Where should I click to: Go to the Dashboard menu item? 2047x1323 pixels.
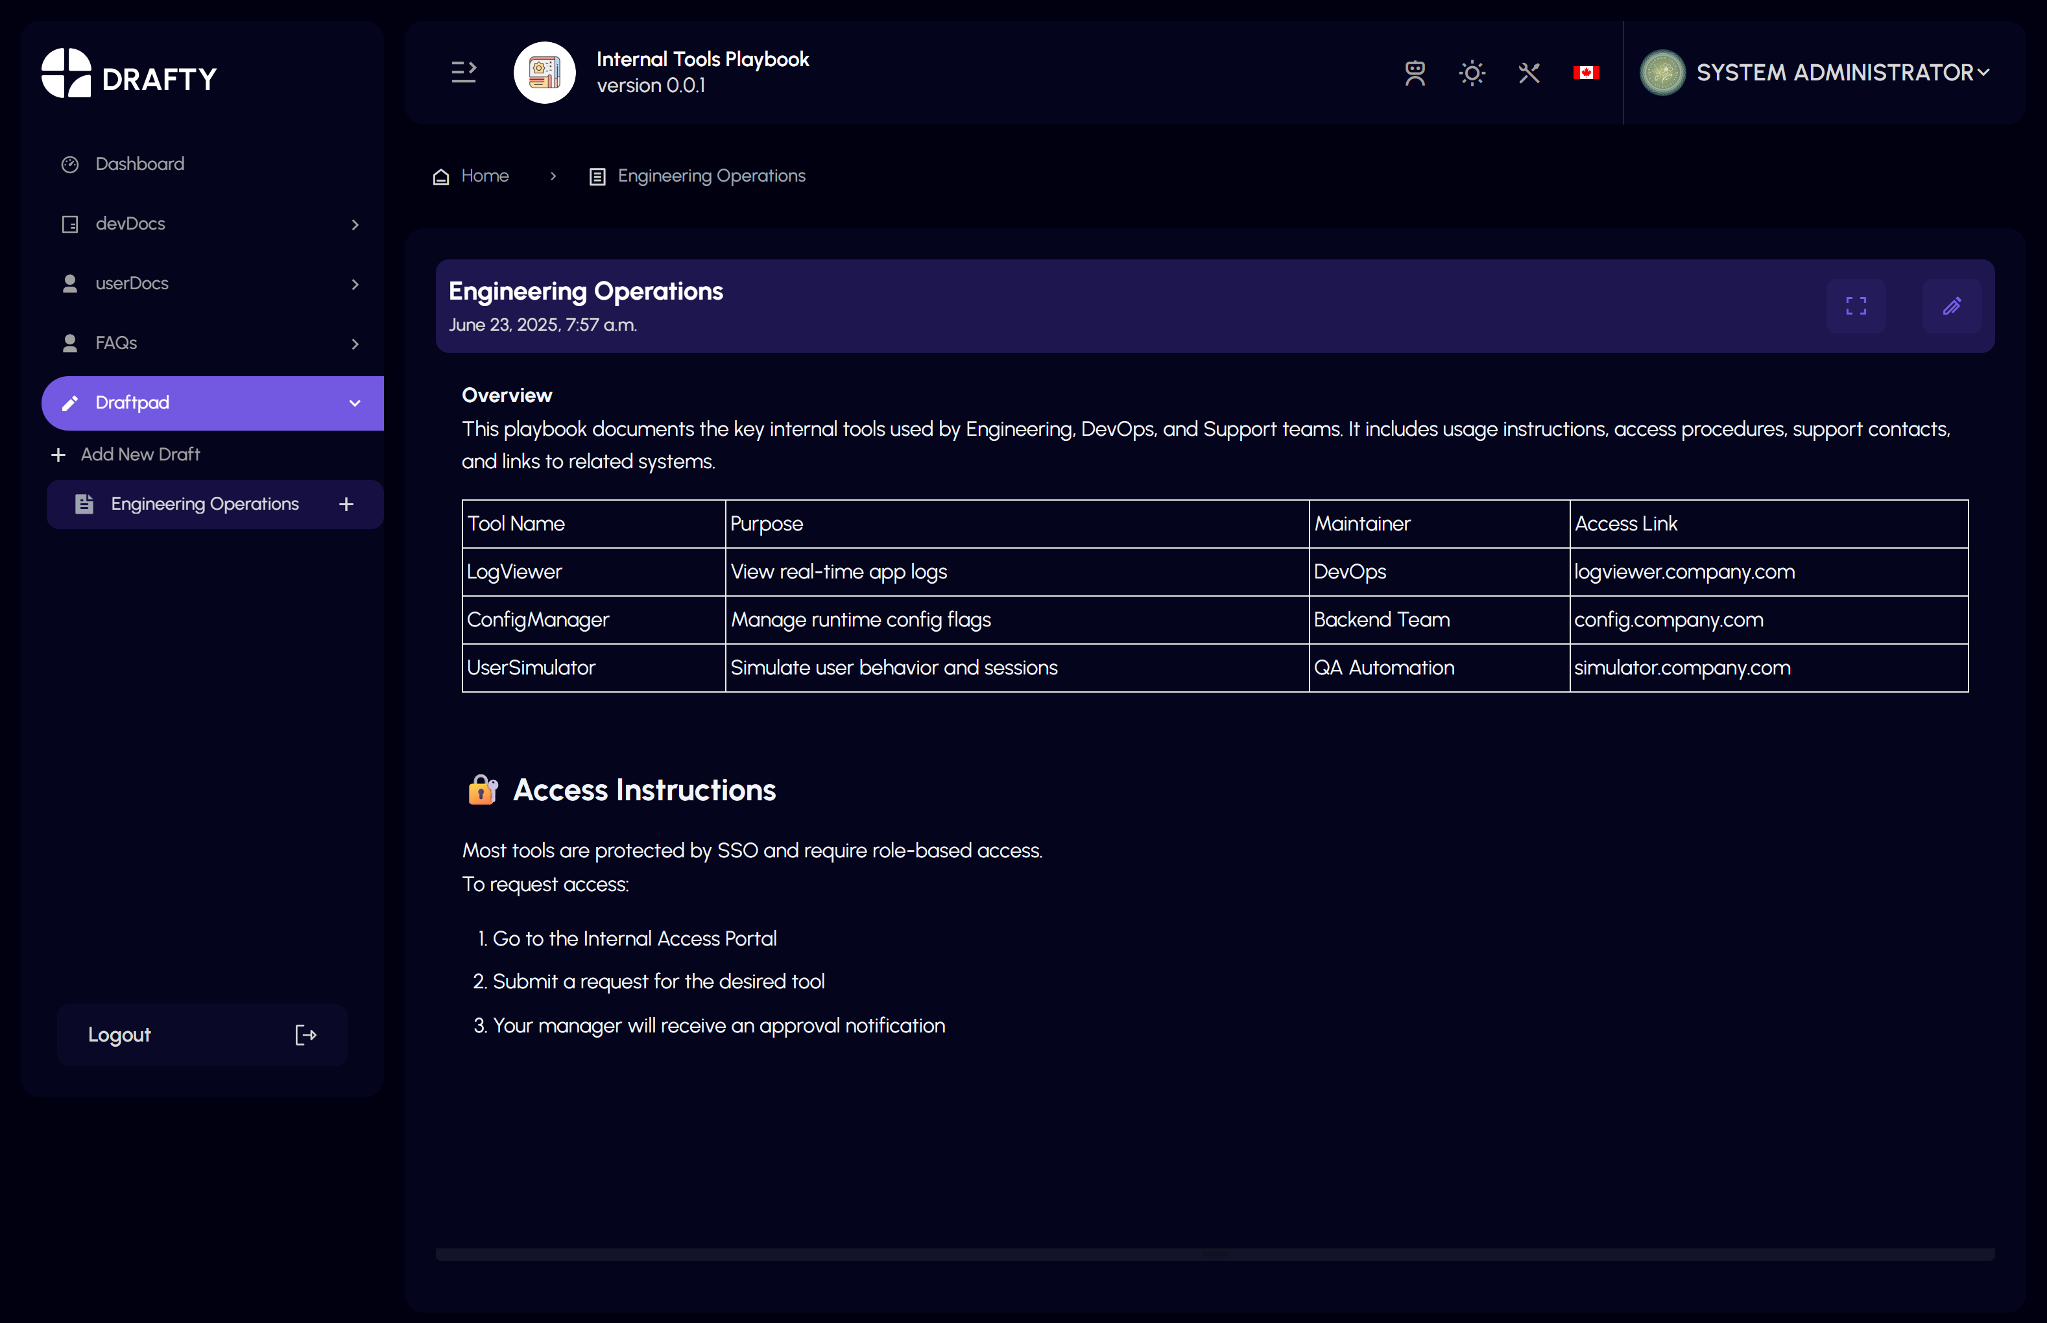click(x=139, y=164)
